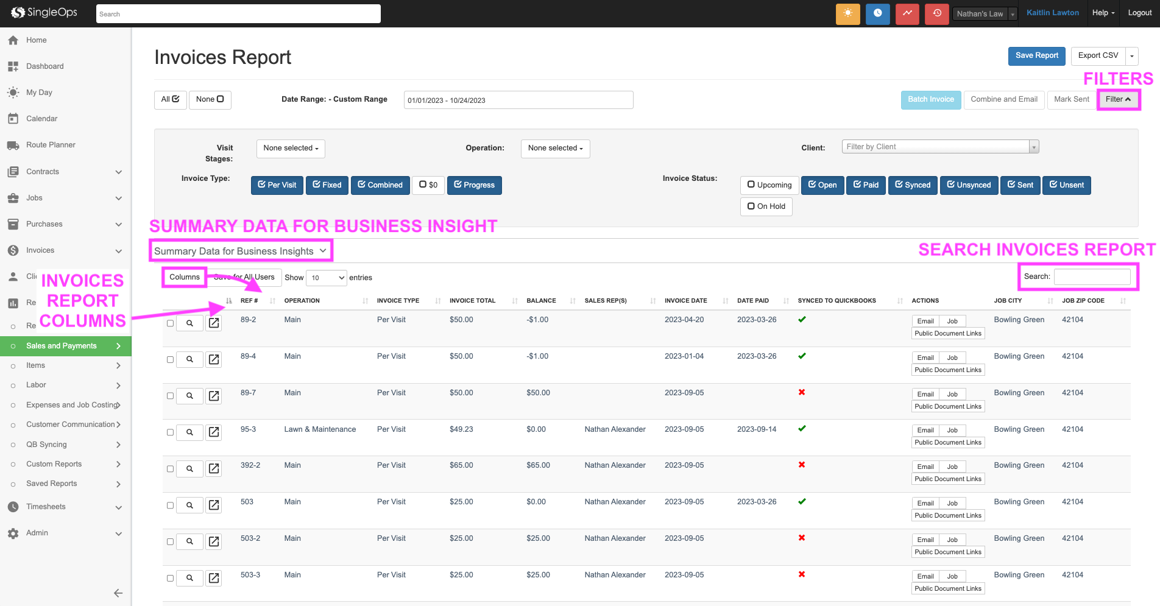
Task: Click magnifier icon for invoice 89-2
Action: click(189, 323)
